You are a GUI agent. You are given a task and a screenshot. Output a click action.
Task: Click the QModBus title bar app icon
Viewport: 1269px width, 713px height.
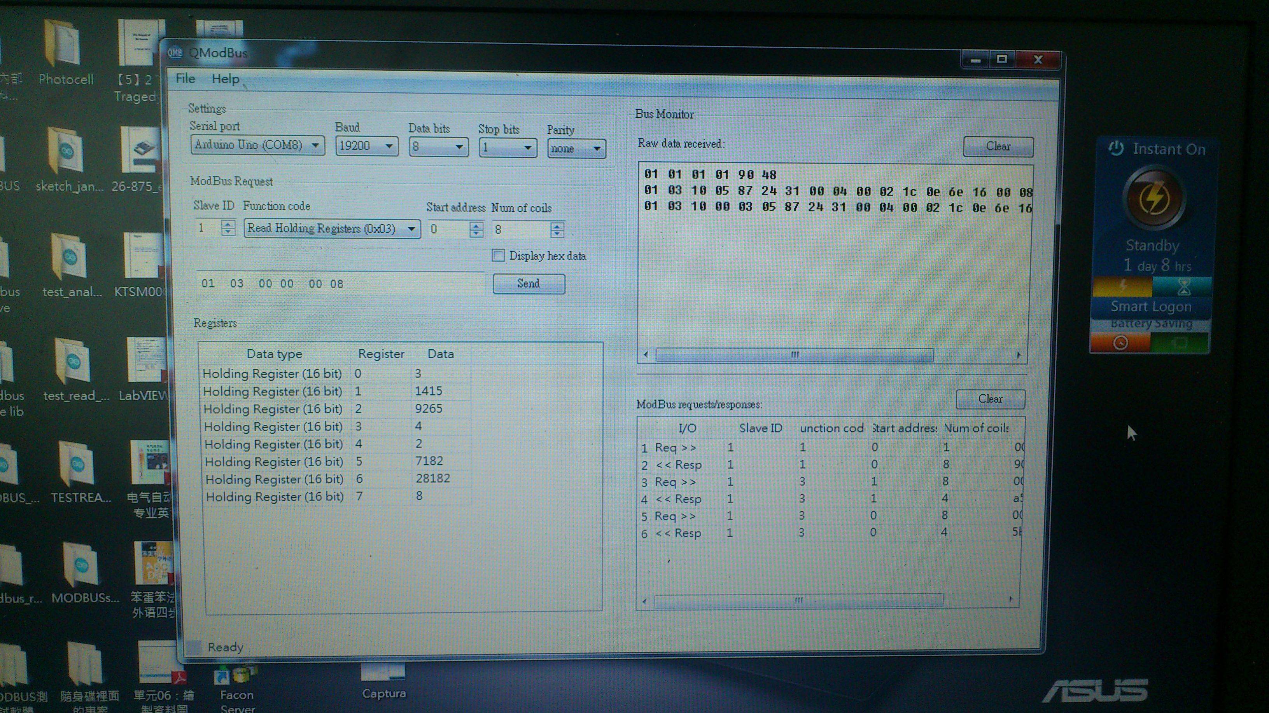[x=175, y=53]
